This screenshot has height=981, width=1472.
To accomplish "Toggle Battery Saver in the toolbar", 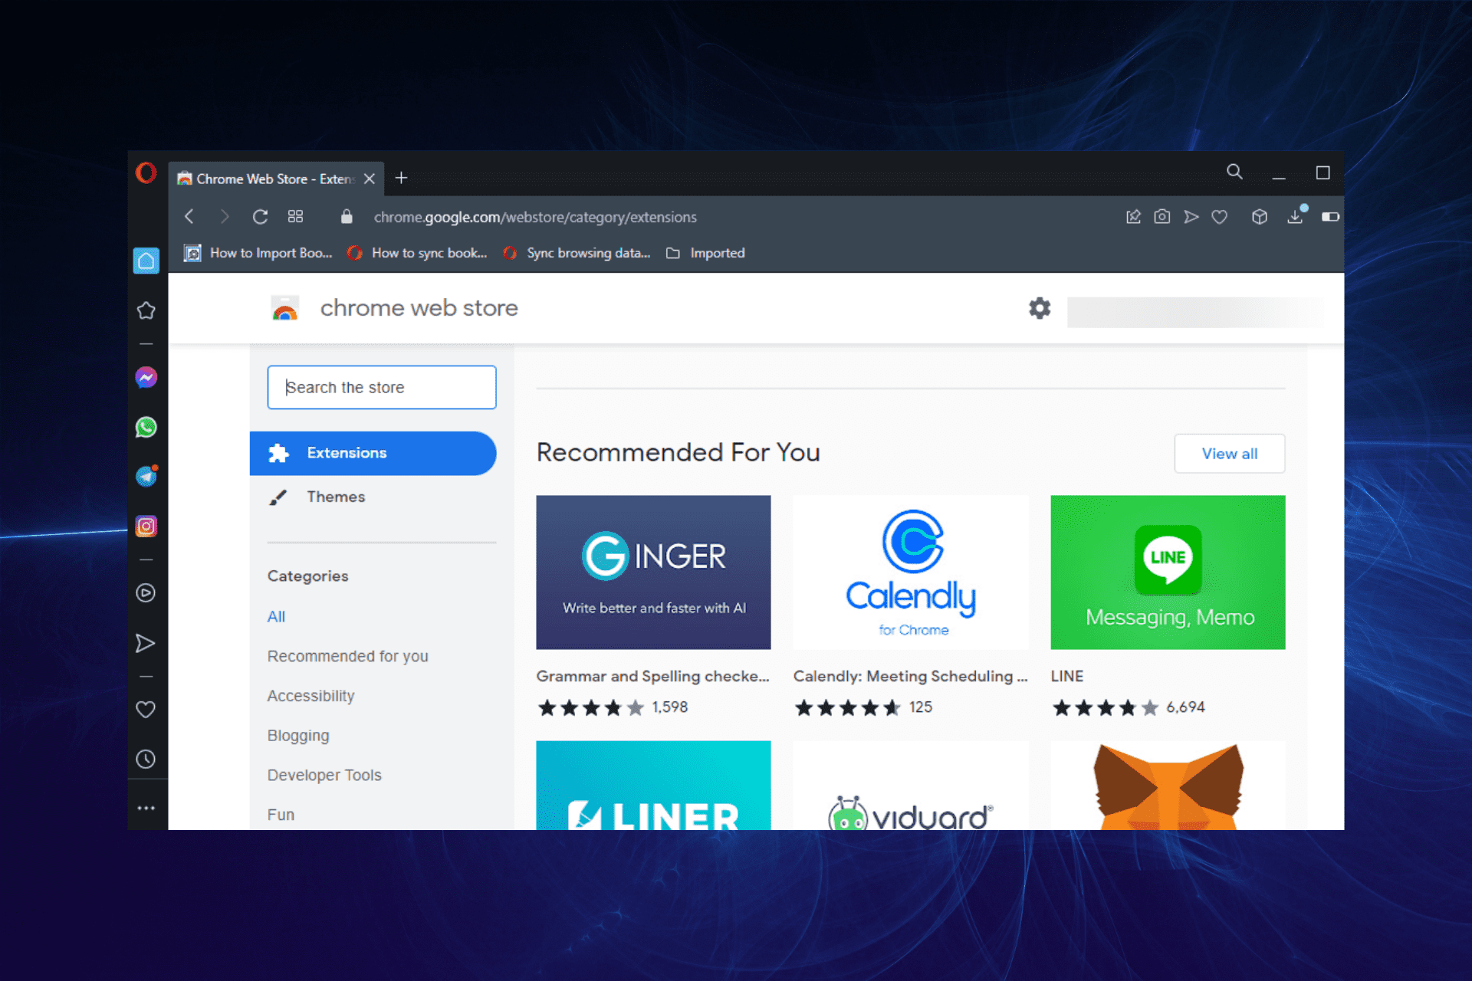I will [1329, 217].
